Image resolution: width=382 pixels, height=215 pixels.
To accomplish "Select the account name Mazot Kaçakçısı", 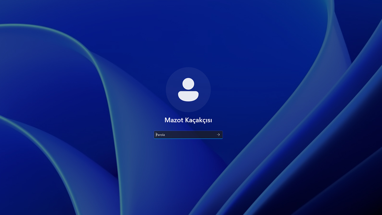I will click(x=188, y=120).
